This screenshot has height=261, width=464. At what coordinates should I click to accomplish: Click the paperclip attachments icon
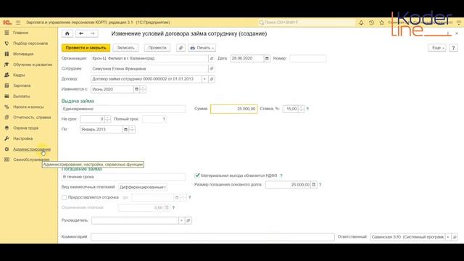(181, 48)
